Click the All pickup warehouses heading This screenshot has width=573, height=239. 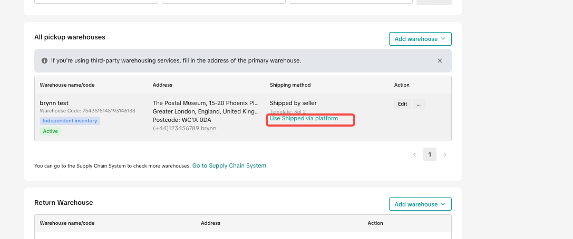(70, 37)
